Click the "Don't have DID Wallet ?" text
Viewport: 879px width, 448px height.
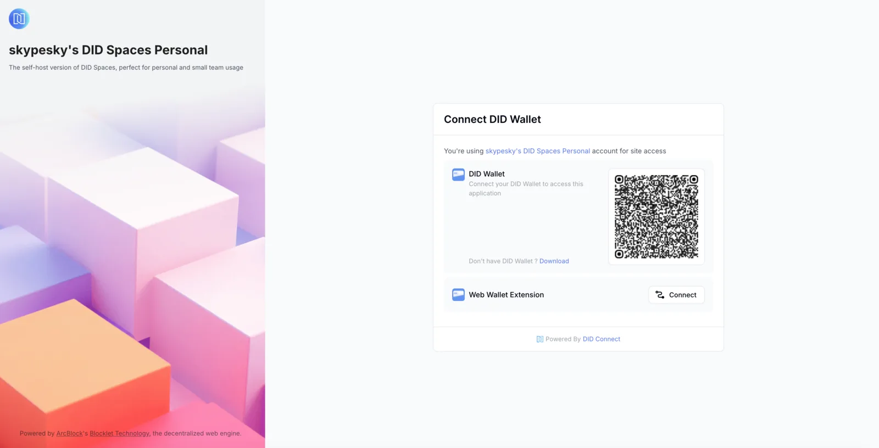(503, 261)
